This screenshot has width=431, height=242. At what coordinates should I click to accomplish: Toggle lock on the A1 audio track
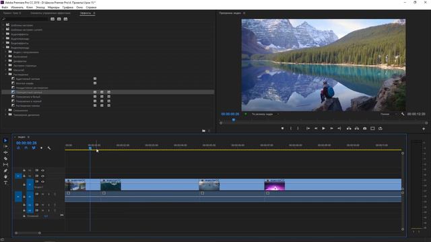(x=24, y=196)
